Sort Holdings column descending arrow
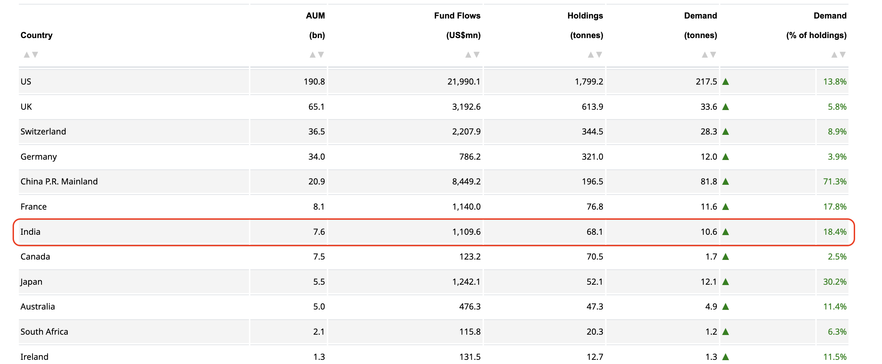This screenshot has width=882, height=364. point(599,55)
